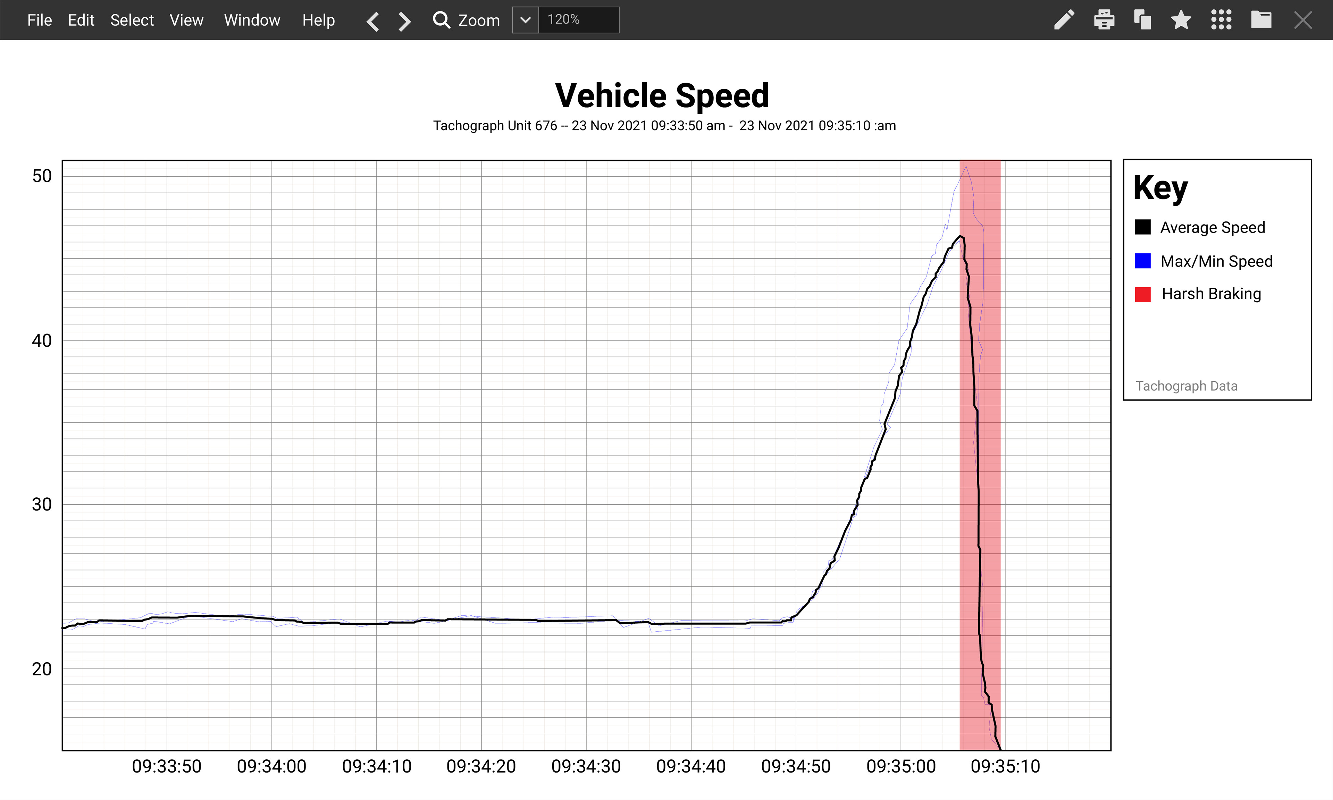Click the 09:34:20 time axis label
Screen dimensions: 1333x800
click(x=481, y=766)
